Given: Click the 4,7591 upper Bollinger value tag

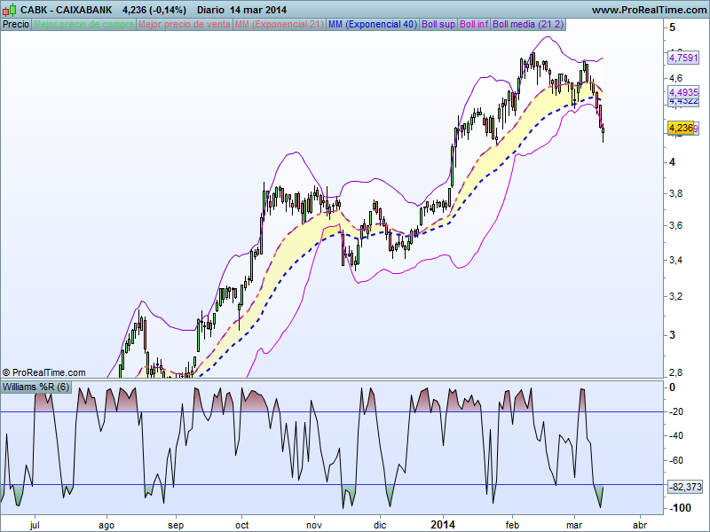Looking at the screenshot, I should coord(683,59).
